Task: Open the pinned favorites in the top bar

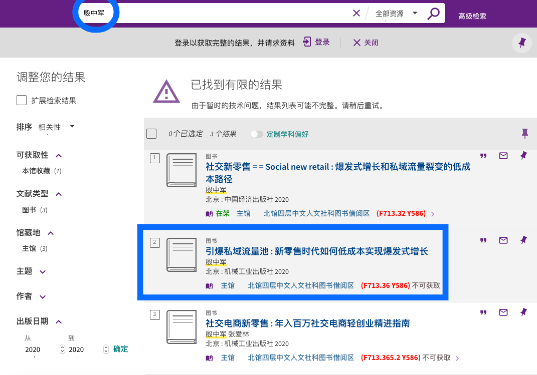Action: [x=522, y=43]
